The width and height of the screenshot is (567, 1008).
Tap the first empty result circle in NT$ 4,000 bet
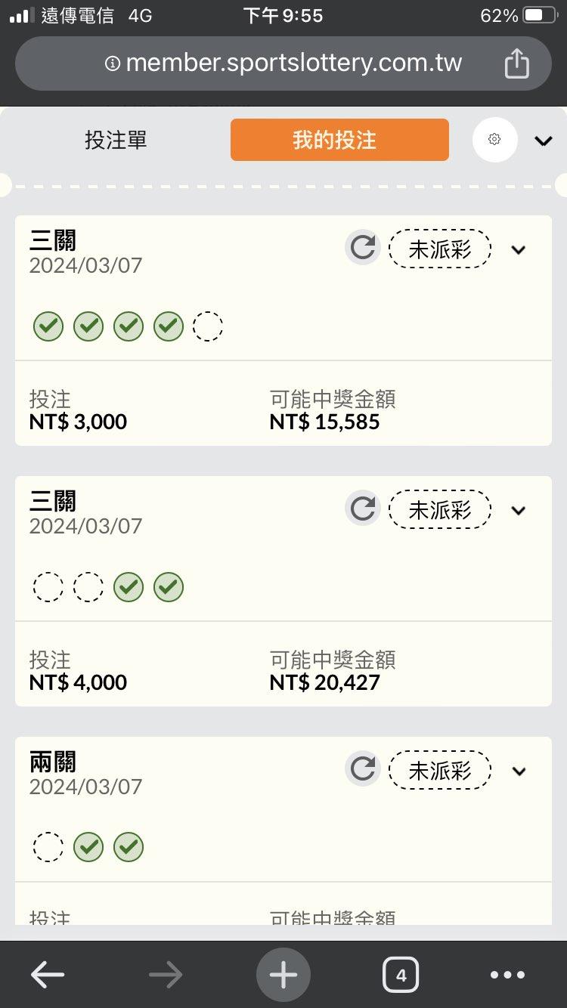coord(48,587)
